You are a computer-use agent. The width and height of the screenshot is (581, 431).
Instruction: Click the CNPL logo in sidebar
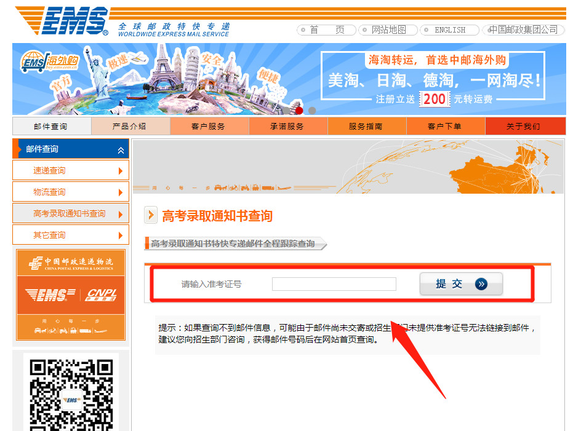click(101, 295)
